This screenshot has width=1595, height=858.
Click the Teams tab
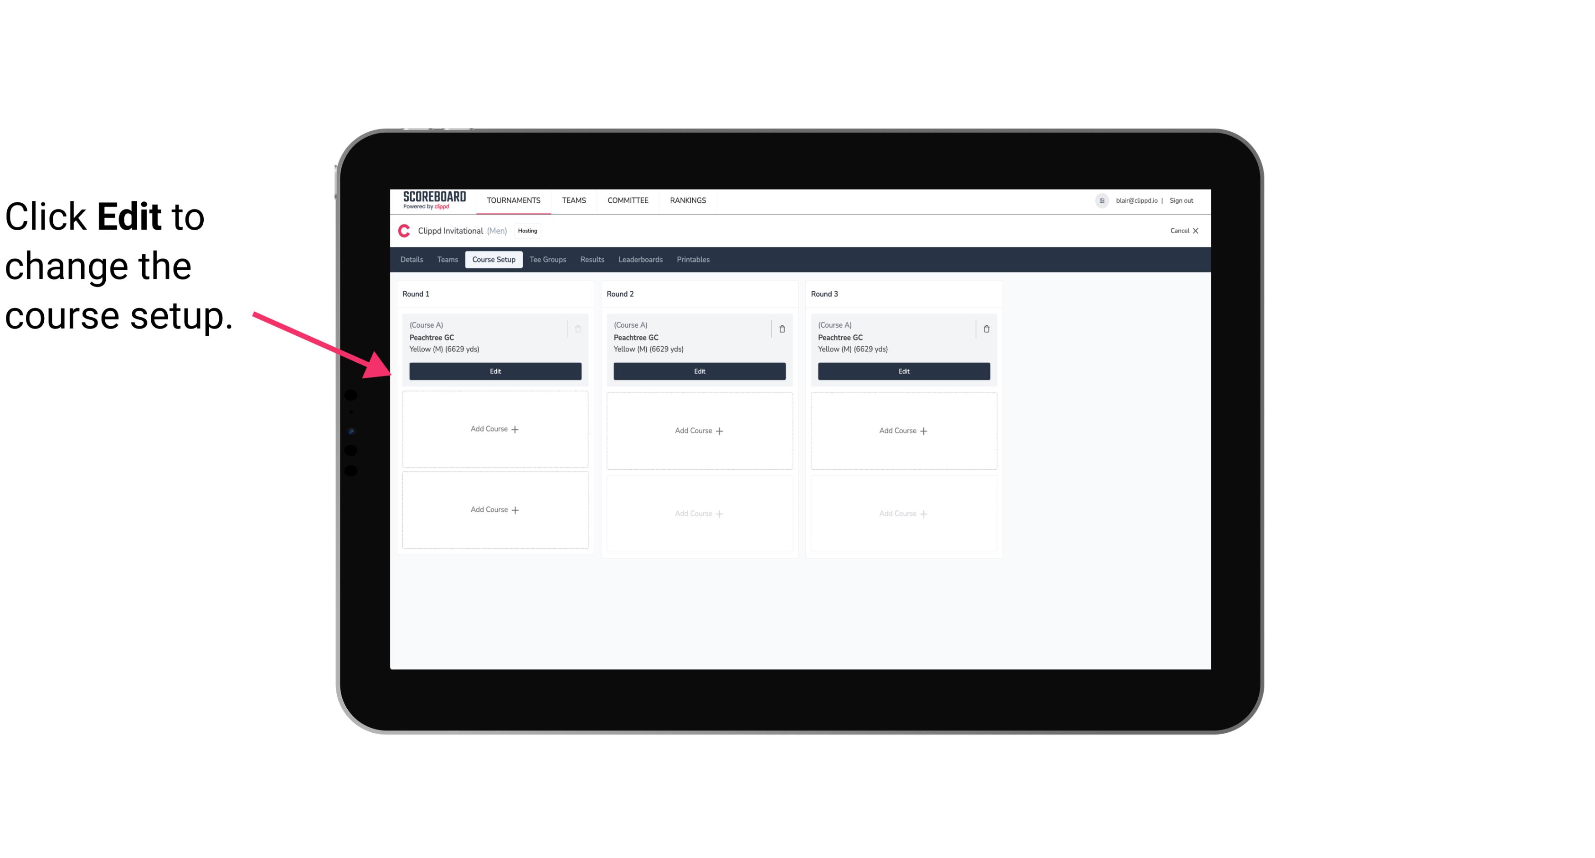point(447,259)
